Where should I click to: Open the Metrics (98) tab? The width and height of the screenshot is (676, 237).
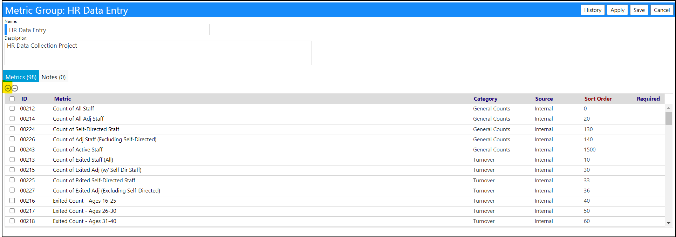(x=21, y=77)
